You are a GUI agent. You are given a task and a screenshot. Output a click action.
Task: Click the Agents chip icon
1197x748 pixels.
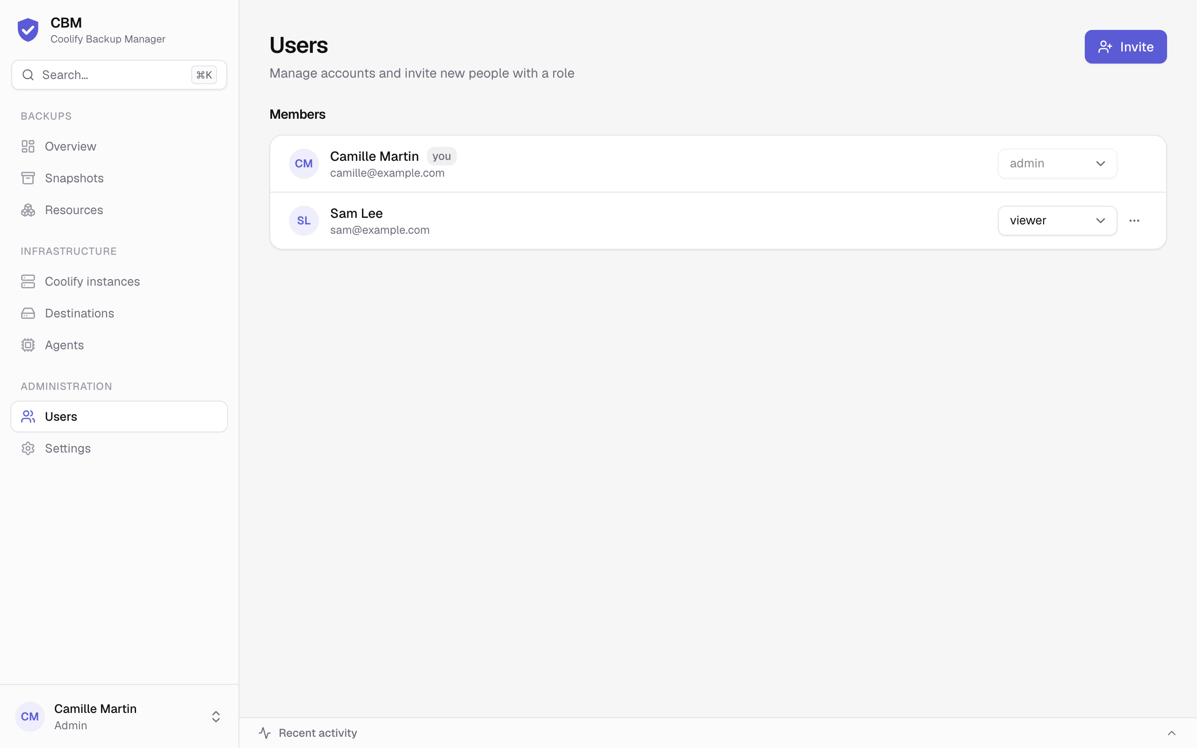28,345
